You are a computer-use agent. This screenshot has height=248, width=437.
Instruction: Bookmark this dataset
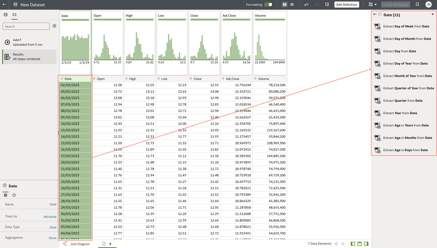click(417, 4)
